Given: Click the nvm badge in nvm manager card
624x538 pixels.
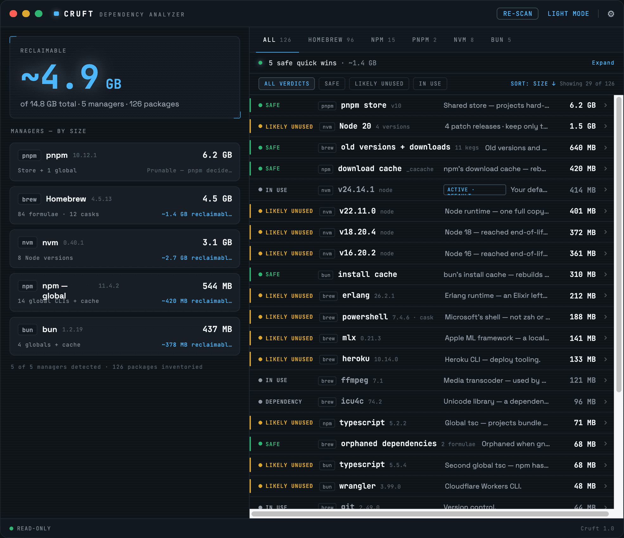Looking at the screenshot, I should [x=28, y=243].
